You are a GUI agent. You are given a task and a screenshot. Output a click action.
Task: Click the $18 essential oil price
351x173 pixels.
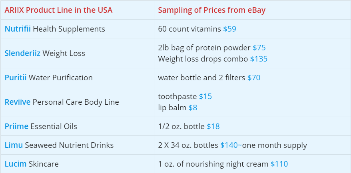213,126
